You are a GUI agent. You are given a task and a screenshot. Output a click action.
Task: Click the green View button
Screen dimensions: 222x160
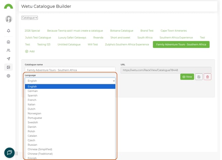tap(187, 77)
